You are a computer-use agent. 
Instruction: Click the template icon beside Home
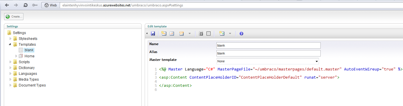21,56
